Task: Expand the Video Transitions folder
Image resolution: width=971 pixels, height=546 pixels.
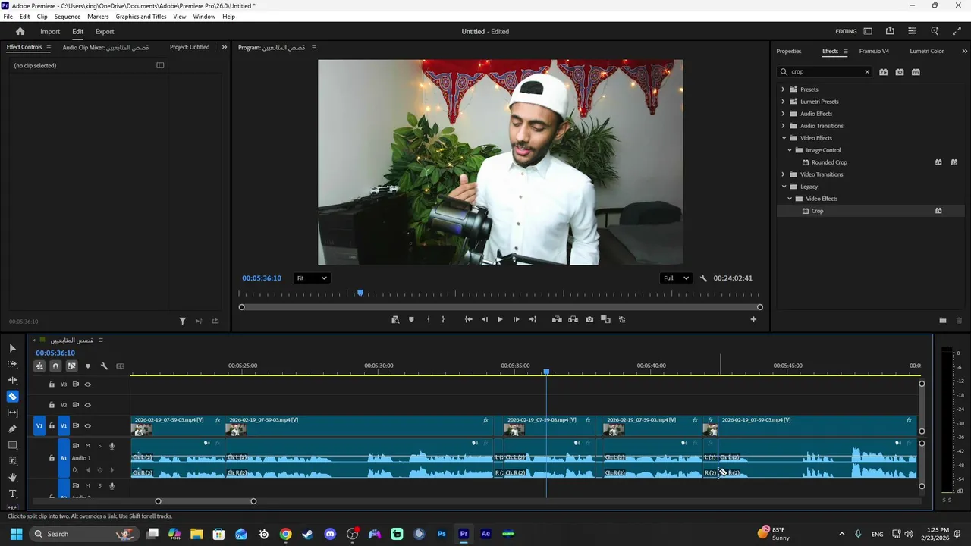Action: tap(784, 174)
